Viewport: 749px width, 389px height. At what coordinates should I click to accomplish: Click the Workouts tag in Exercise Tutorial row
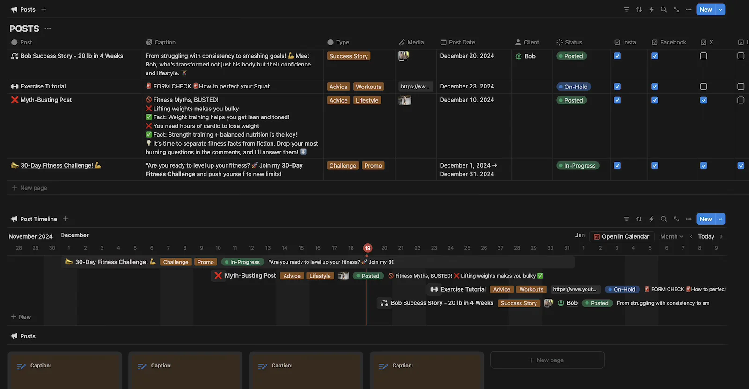point(368,87)
